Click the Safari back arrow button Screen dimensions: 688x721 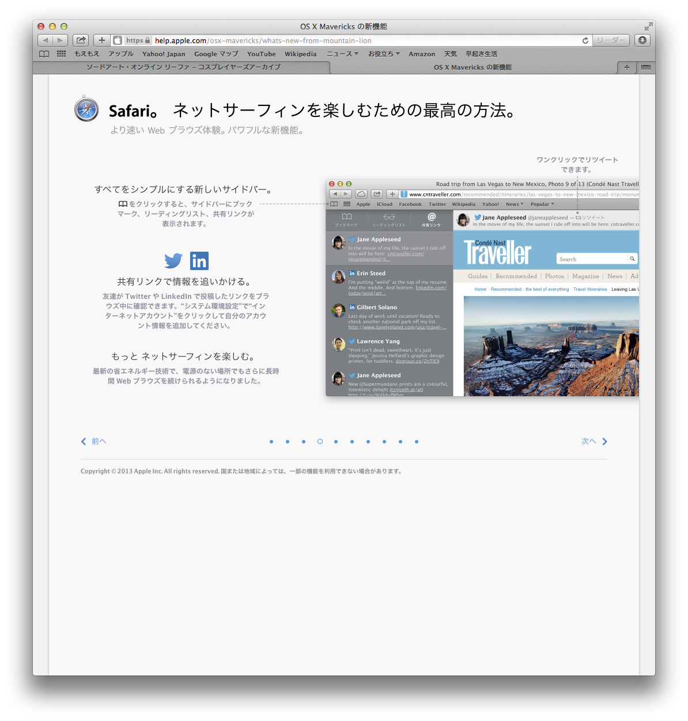[x=46, y=40]
